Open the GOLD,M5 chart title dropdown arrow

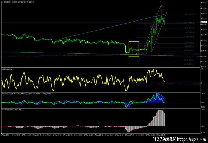[x=2, y=2]
